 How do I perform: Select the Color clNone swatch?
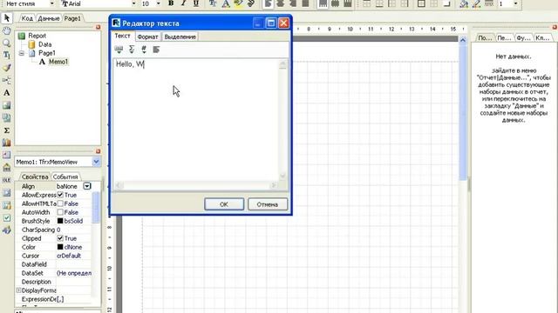[x=60, y=247]
